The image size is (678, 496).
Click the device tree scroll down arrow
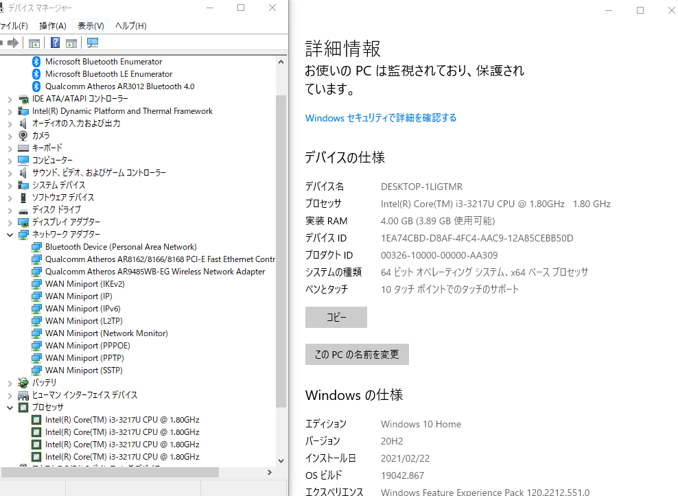pyautogui.click(x=281, y=460)
